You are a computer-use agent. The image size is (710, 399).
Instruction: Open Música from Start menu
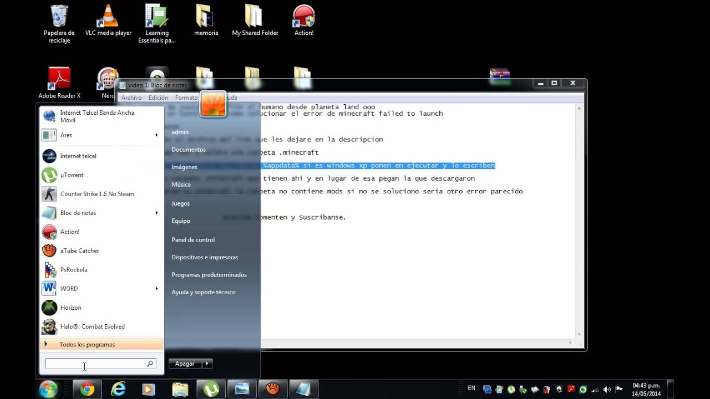pyautogui.click(x=181, y=185)
